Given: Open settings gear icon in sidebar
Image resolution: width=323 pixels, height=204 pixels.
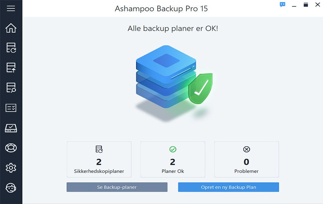Looking at the screenshot, I should [11, 168].
